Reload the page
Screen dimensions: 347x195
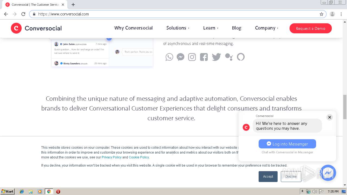23,14
